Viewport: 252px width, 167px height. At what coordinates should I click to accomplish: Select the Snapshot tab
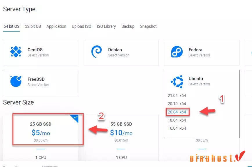point(148,26)
